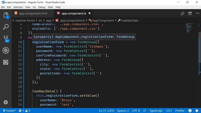Open the Debug menu
Screen dimensions: 201x113
click(42, 7)
